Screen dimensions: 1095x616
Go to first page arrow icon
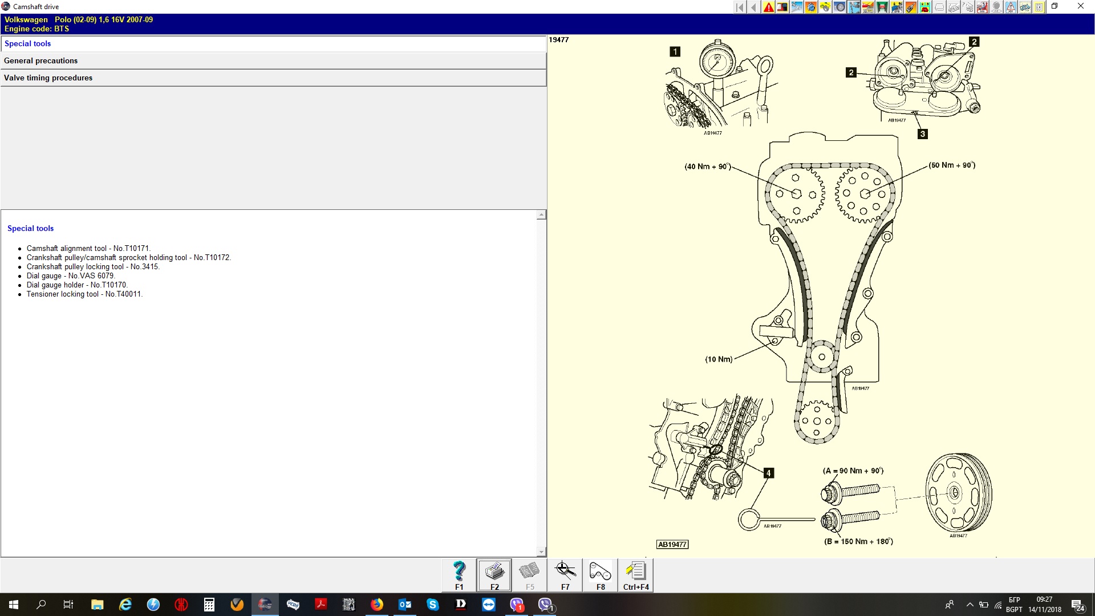point(740,7)
